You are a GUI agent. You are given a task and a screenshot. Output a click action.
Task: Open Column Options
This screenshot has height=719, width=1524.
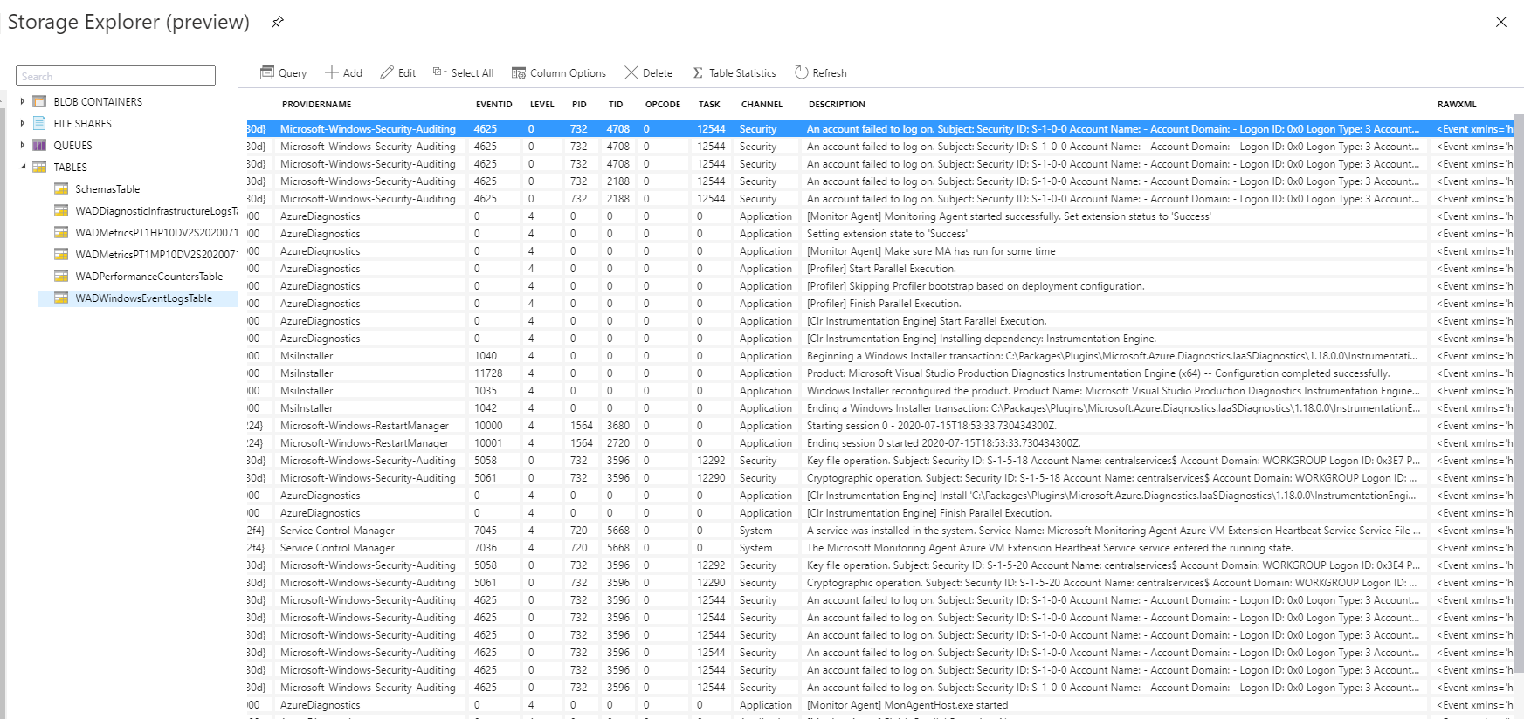point(558,72)
